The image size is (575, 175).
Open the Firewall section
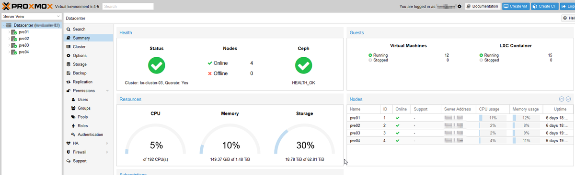pyautogui.click(x=80, y=152)
